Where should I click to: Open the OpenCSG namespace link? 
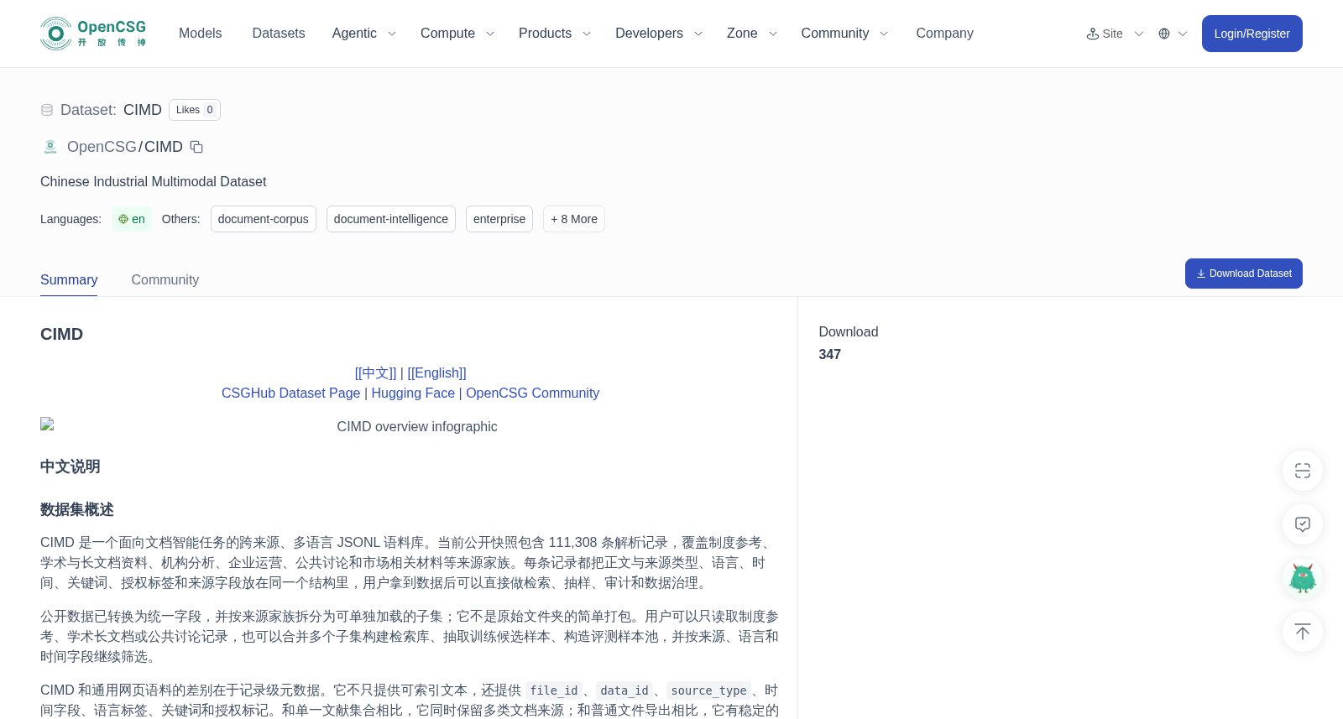click(102, 147)
